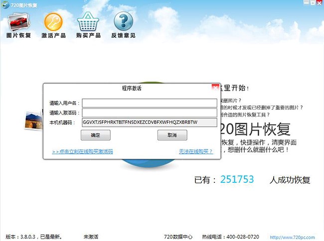This screenshot has width=324, height=241.
Task: Open the 无法在线购买? help link
Action: coord(196,152)
